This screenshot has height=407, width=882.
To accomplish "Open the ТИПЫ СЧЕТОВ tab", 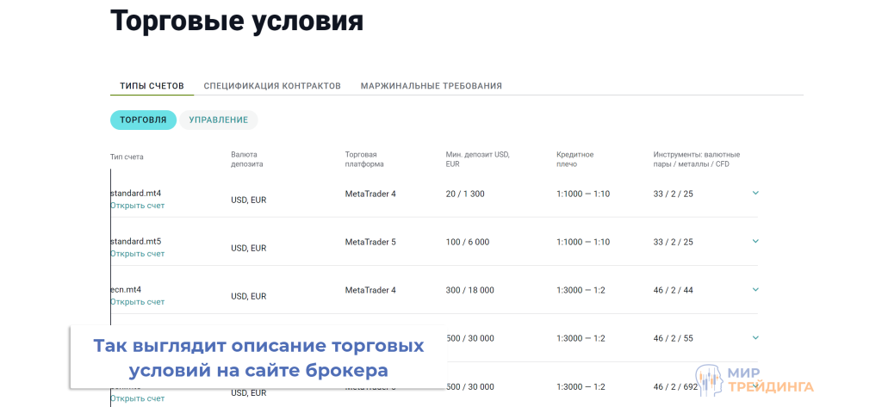I will (x=152, y=86).
